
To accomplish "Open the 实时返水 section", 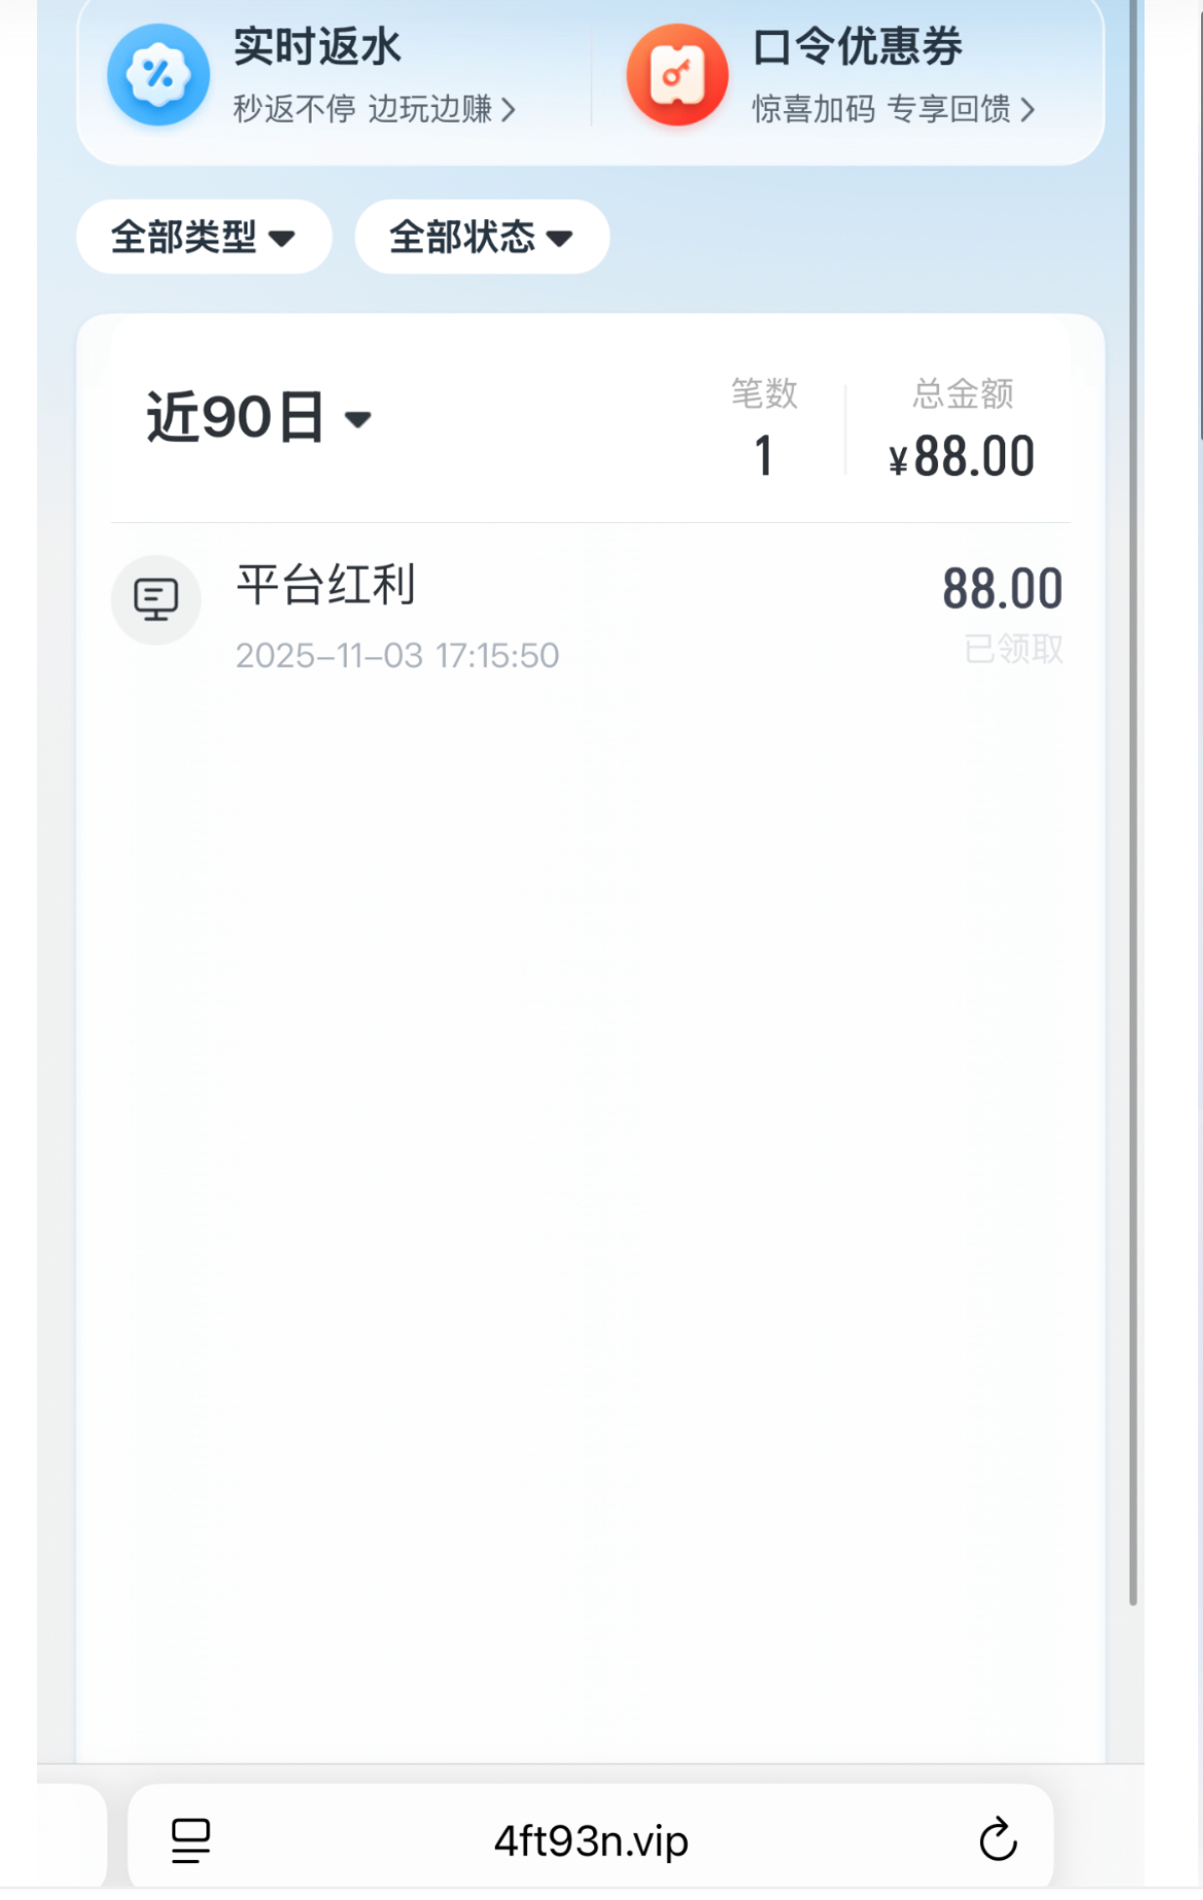I will point(318,47).
